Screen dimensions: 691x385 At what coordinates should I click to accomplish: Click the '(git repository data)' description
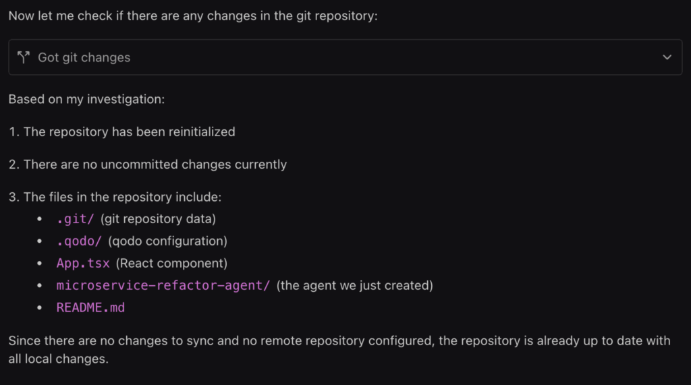pyautogui.click(x=158, y=219)
